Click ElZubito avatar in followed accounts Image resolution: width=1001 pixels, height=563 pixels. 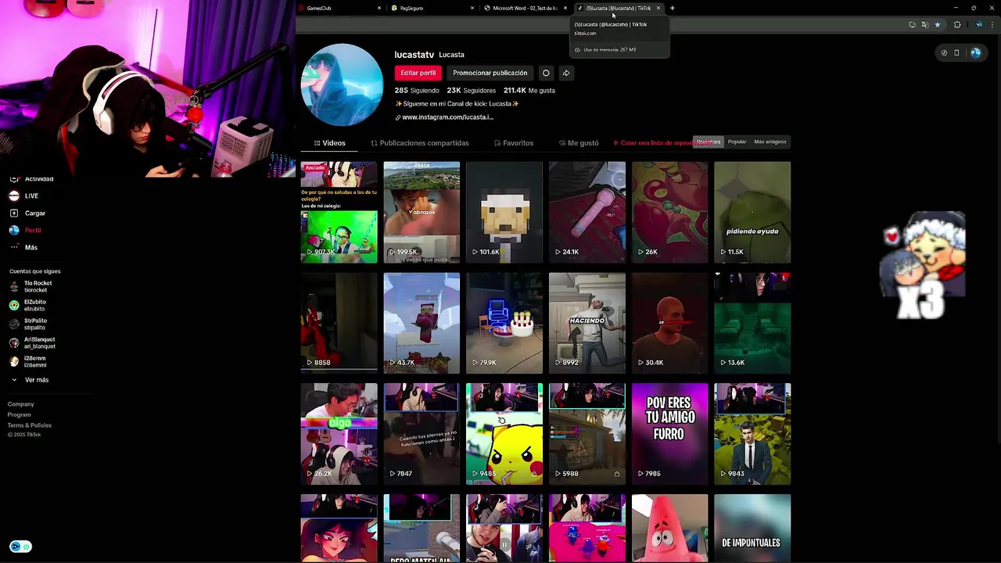pos(14,305)
